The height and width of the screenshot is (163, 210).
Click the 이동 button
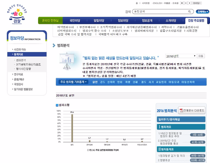[x=201, y=56]
